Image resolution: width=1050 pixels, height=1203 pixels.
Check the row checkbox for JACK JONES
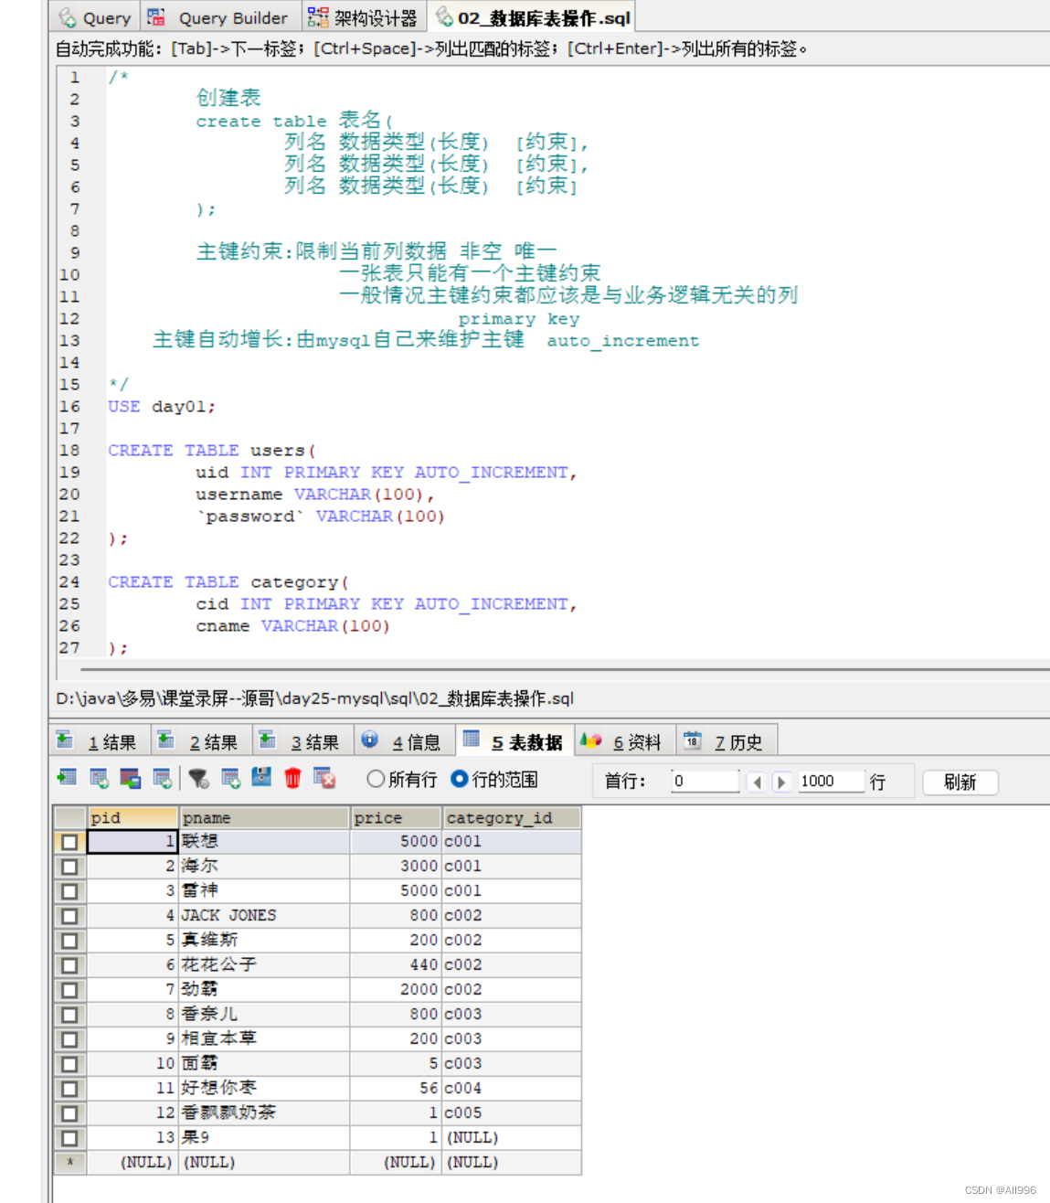[x=69, y=916]
